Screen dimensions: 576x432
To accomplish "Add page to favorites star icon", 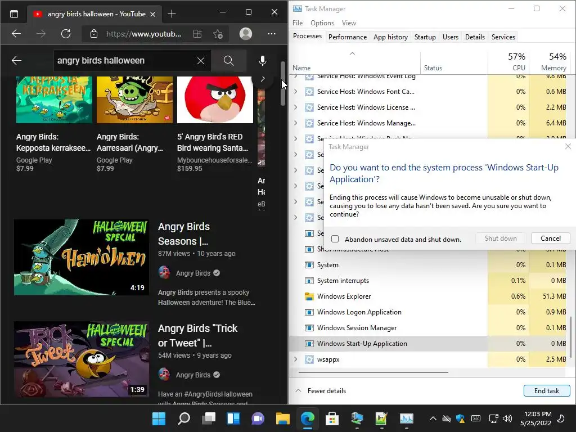I will [x=218, y=34].
